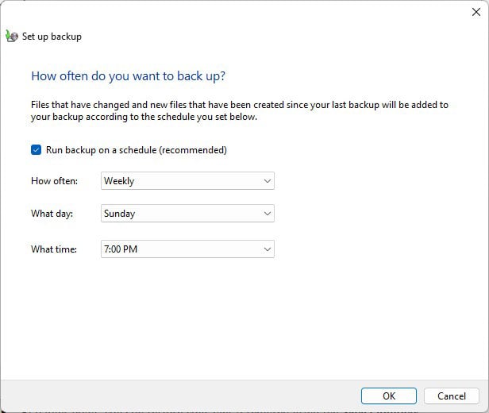Click the Set up backup wizard icon
Image resolution: width=489 pixels, height=413 pixels.
pyautogui.click(x=12, y=37)
